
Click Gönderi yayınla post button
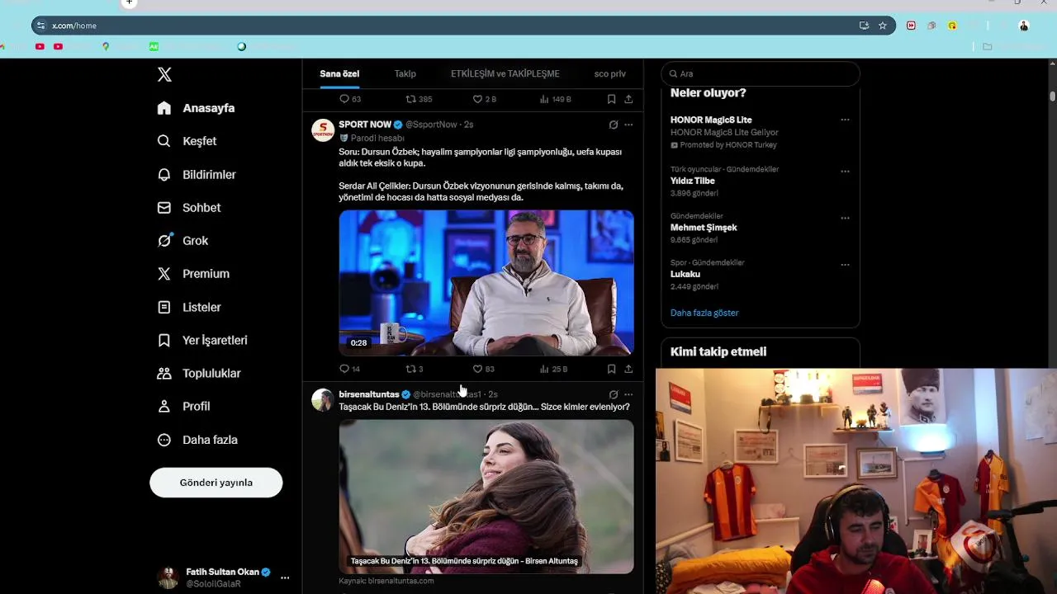(216, 483)
